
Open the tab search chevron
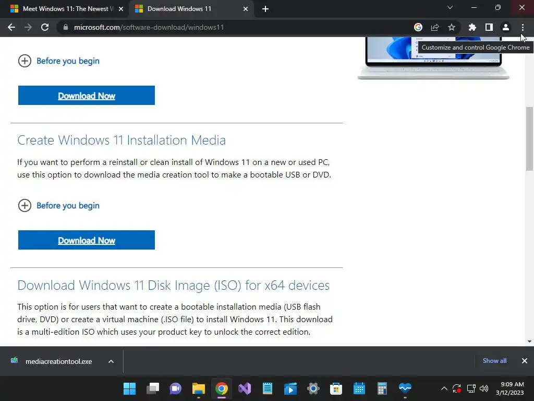(x=450, y=7)
